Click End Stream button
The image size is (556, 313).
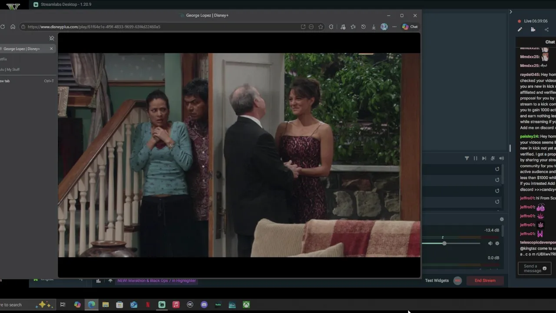click(485, 280)
